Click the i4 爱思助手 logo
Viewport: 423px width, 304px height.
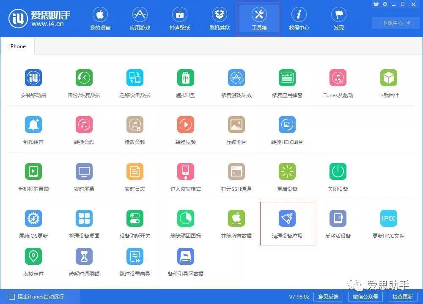point(40,19)
